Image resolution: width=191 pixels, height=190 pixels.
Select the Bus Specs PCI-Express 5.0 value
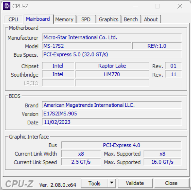click(112, 54)
